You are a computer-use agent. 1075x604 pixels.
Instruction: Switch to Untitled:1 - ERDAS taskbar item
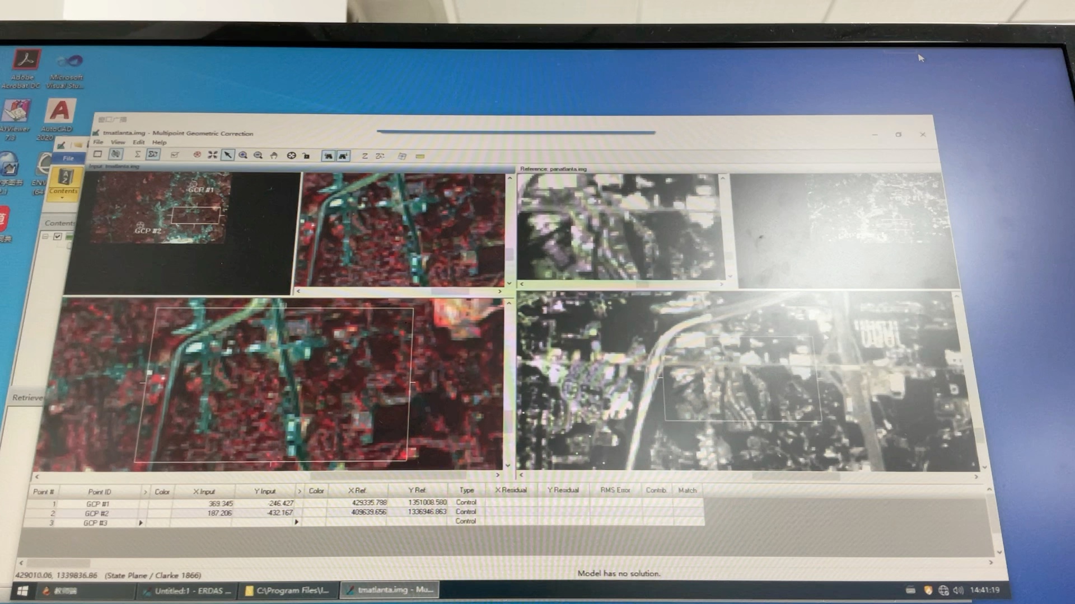pos(188,591)
